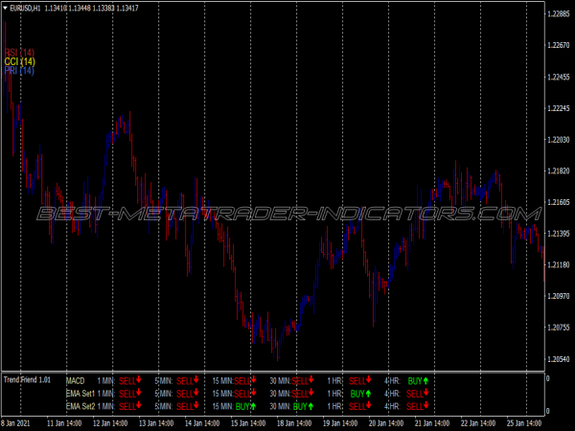This screenshot has width=575, height=431.
Task: Click the 1.20755 price on the axis
Action: [x=559, y=328]
